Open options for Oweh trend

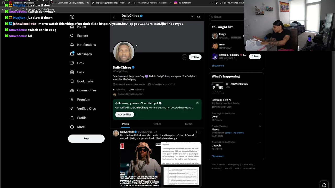point(260,114)
